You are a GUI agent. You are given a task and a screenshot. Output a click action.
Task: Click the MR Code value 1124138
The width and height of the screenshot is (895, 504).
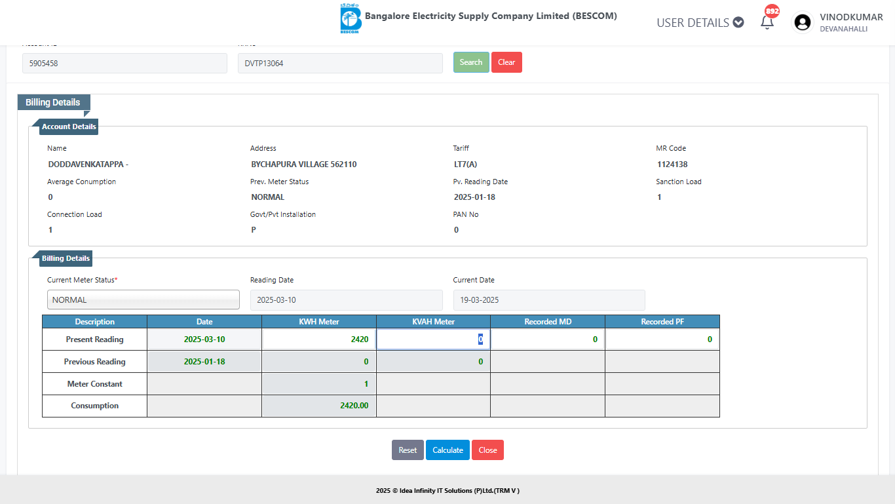672,165
